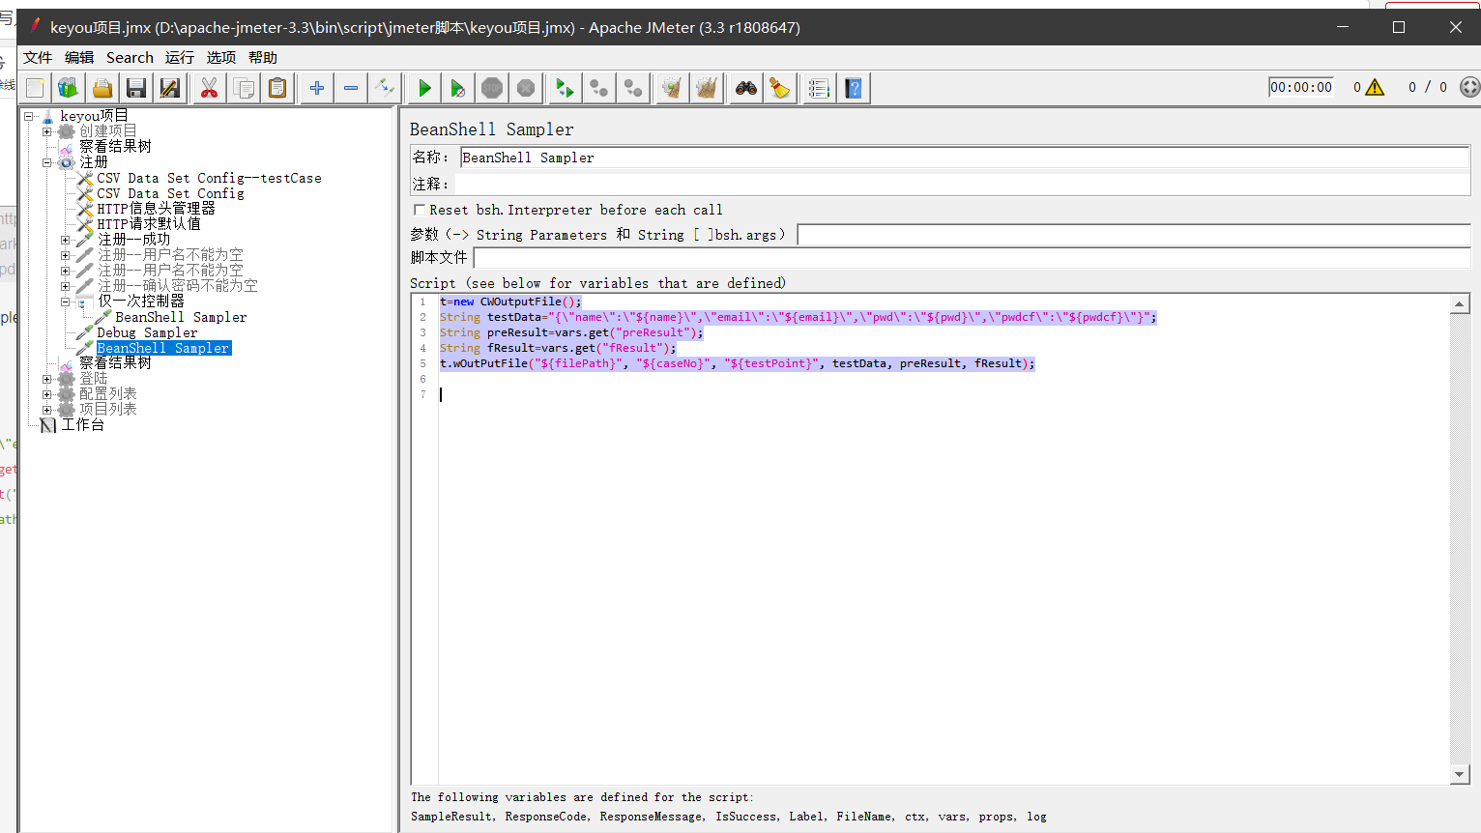Image resolution: width=1481 pixels, height=833 pixels.
Task: Enable Reset bsh.Interpreter before each call
Action: (419, 209)
